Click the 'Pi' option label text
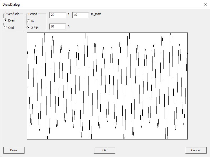The height and width of the screenshot is (157, 210). 33,21
